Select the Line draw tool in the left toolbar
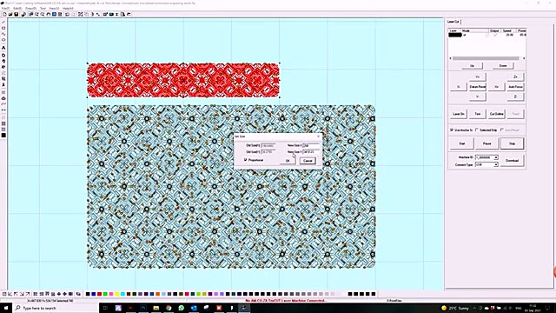The height and width of the screenshot is (313, 556). pyautogui.click(x=3, y=22)
